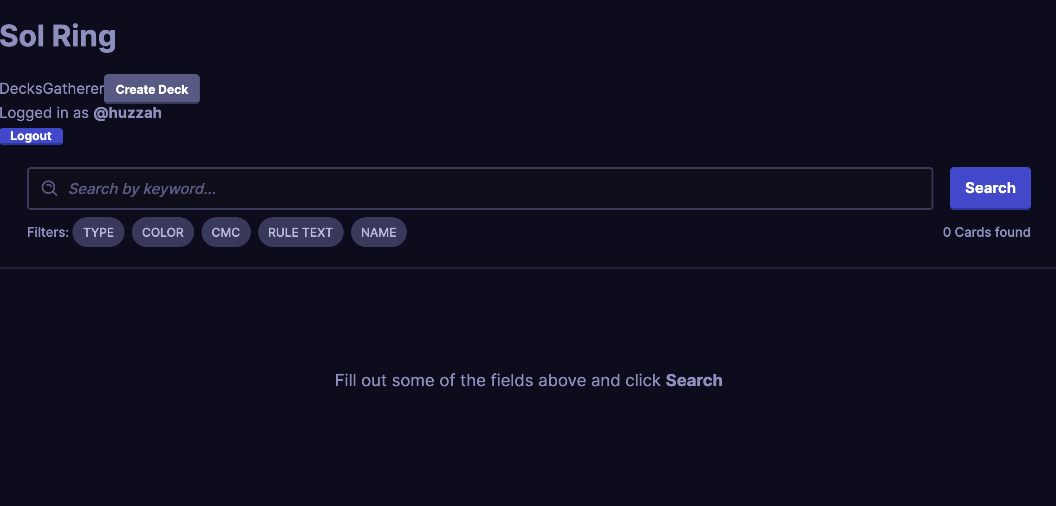The height and width of the screenshot is (506, 1056).
Task: Expand the CMC filter options
Action: pyautogui.click(x=226, y=232)
